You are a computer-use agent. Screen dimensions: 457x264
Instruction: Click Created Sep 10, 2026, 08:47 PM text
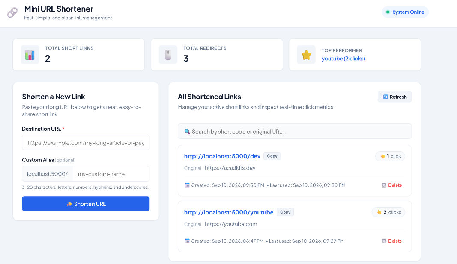click(x=227, y=241)
